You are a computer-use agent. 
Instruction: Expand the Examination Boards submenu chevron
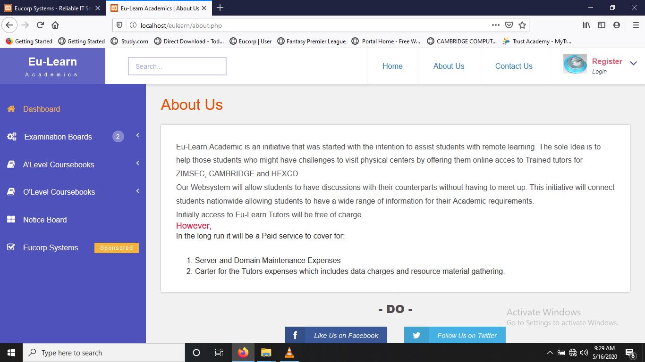(x=137, y=136)
